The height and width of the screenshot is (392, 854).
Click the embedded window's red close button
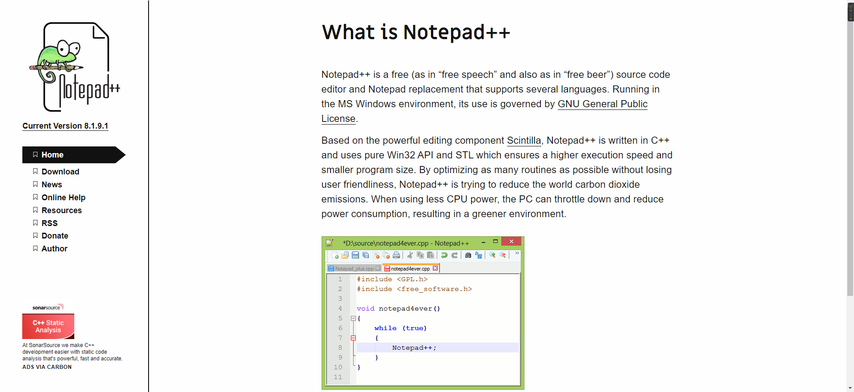click(512, 241)
